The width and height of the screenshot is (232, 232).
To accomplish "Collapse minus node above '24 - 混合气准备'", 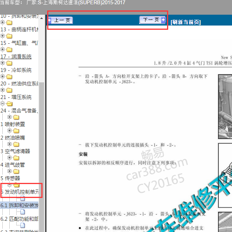I will [3, 103].
